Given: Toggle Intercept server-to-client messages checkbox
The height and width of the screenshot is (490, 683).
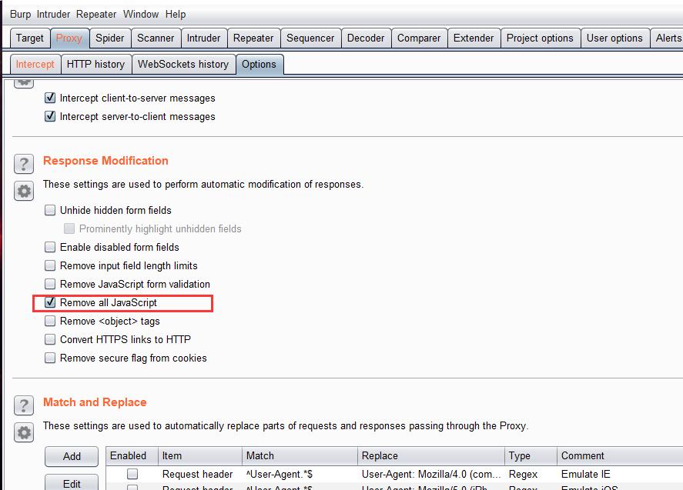Looking at the screenshot, I should [51, 117].
